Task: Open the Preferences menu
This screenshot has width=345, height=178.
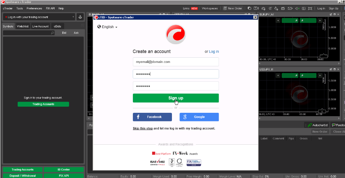Action: 34,8
